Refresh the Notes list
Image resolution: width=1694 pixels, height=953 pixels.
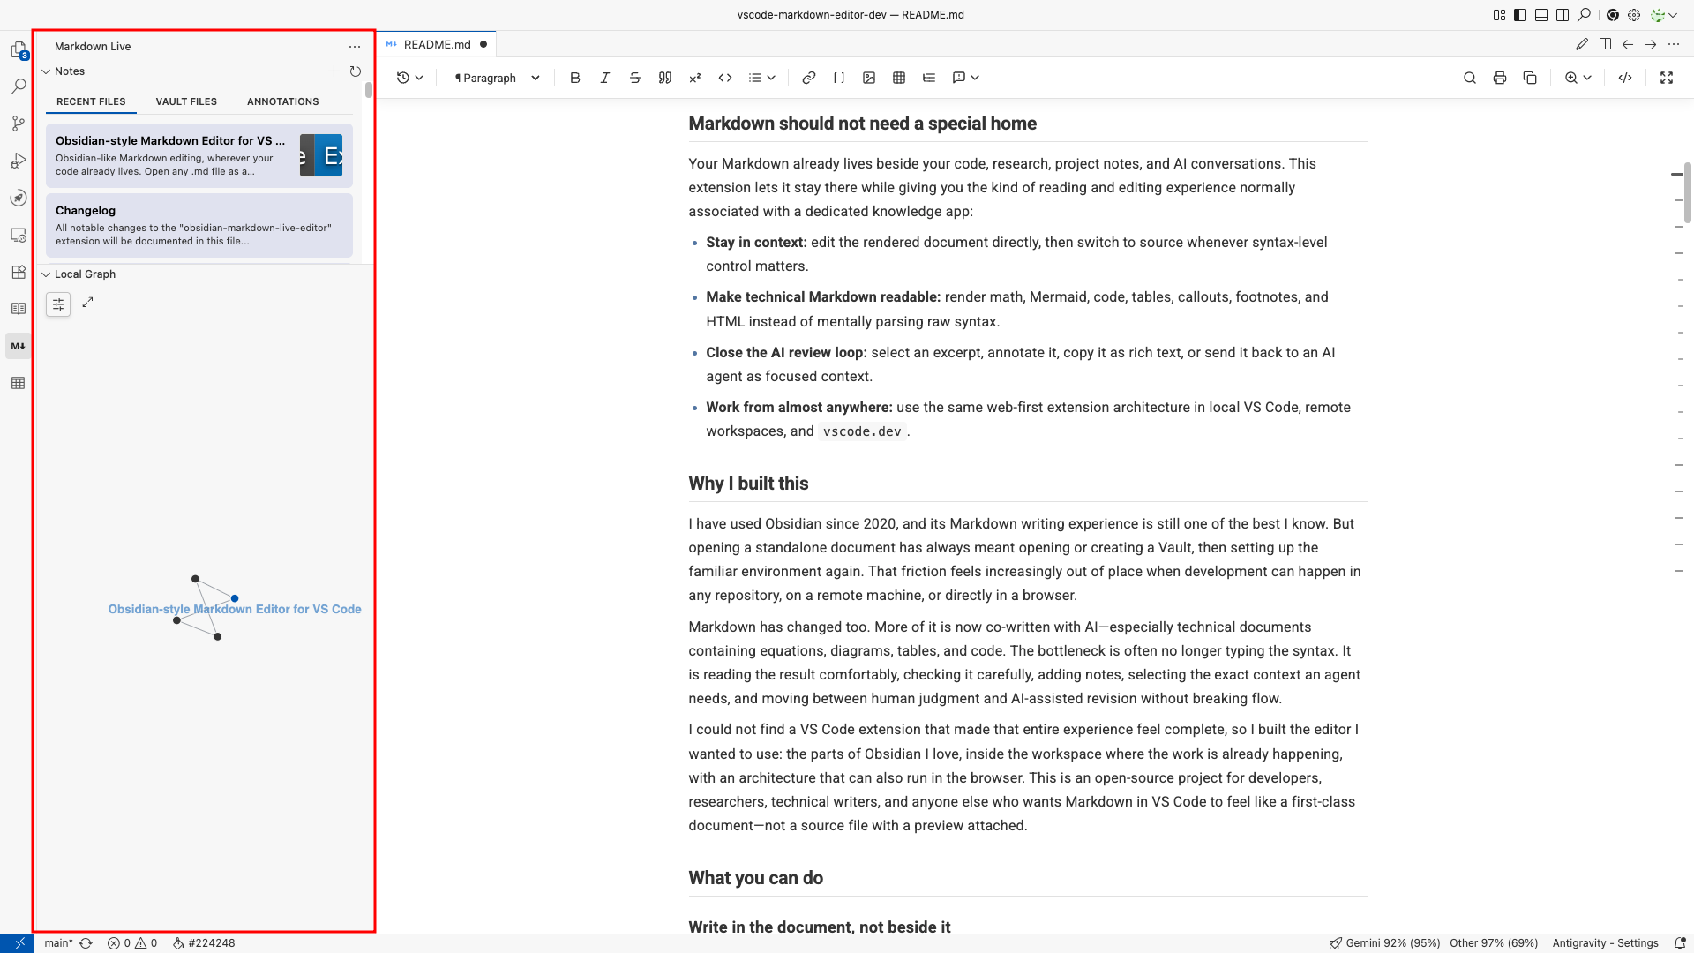point(356,71)
